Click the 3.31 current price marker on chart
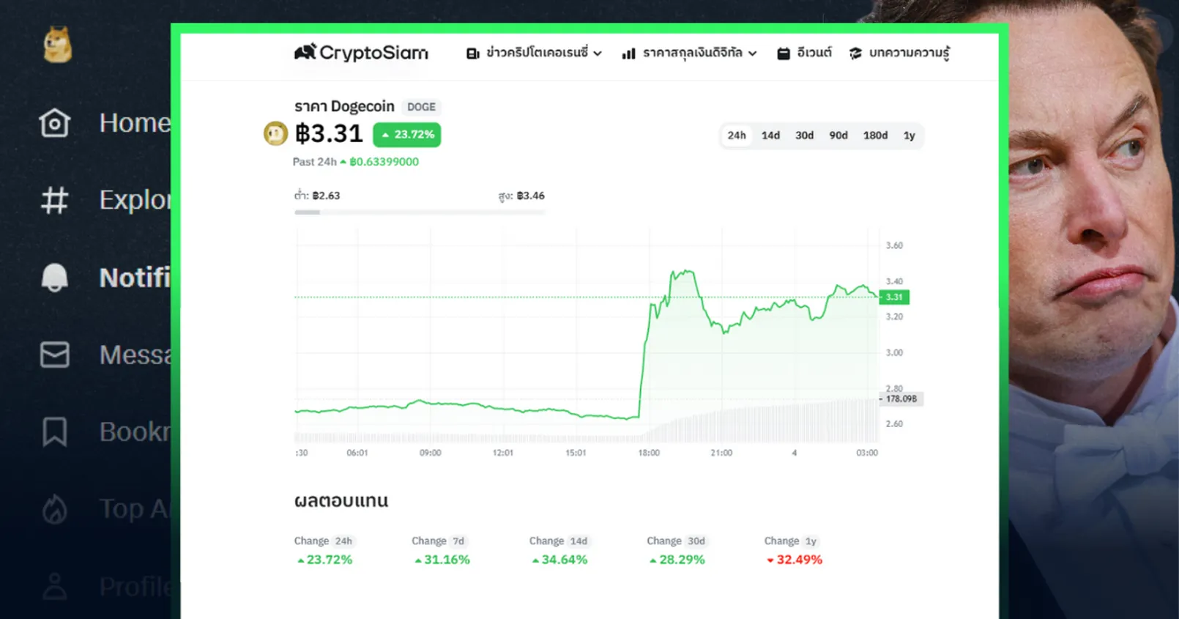This screenshot has height=619, width=1179. pos(894,297)
